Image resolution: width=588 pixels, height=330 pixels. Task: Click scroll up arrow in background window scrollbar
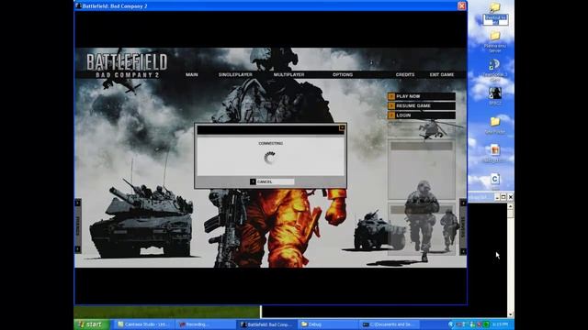click(x=510, y=206)
